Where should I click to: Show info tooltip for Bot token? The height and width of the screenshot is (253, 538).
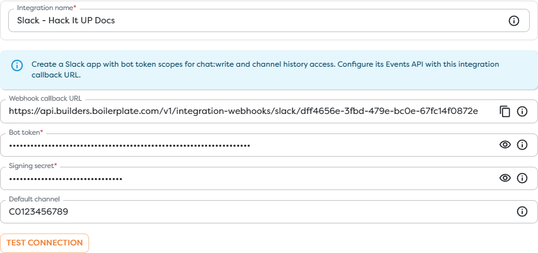click(522, 145)
